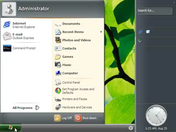Open Internet Explorer from the pinned list
This screenshot has height=132, width=176.
tap(7, 24)
